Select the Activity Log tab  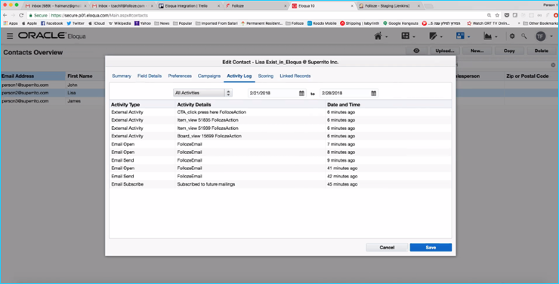pyautogui.click(x=239, y=76)
